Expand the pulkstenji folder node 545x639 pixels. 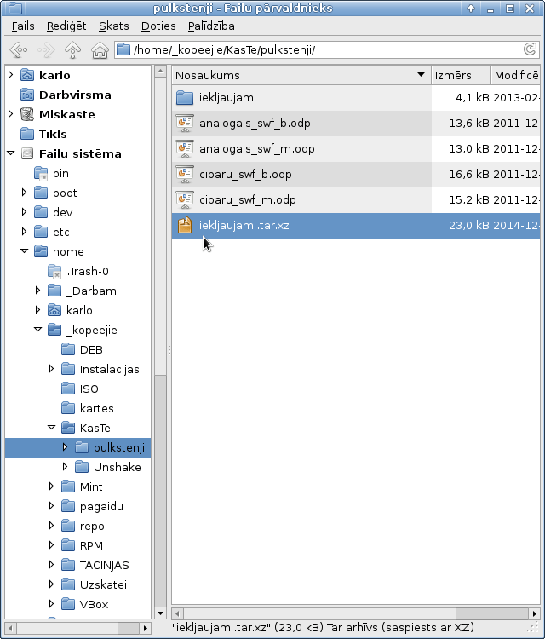[65, 447]
